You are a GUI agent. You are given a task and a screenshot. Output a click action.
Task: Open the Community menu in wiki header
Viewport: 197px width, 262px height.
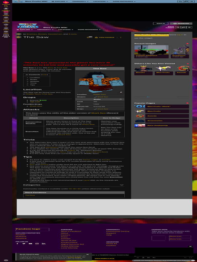pyautogui.click(x=45, y=30)
